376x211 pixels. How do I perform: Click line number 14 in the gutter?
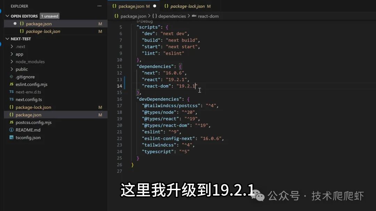point(119,86)
